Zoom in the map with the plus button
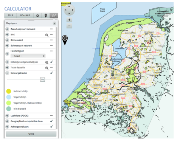 (69, 20)
